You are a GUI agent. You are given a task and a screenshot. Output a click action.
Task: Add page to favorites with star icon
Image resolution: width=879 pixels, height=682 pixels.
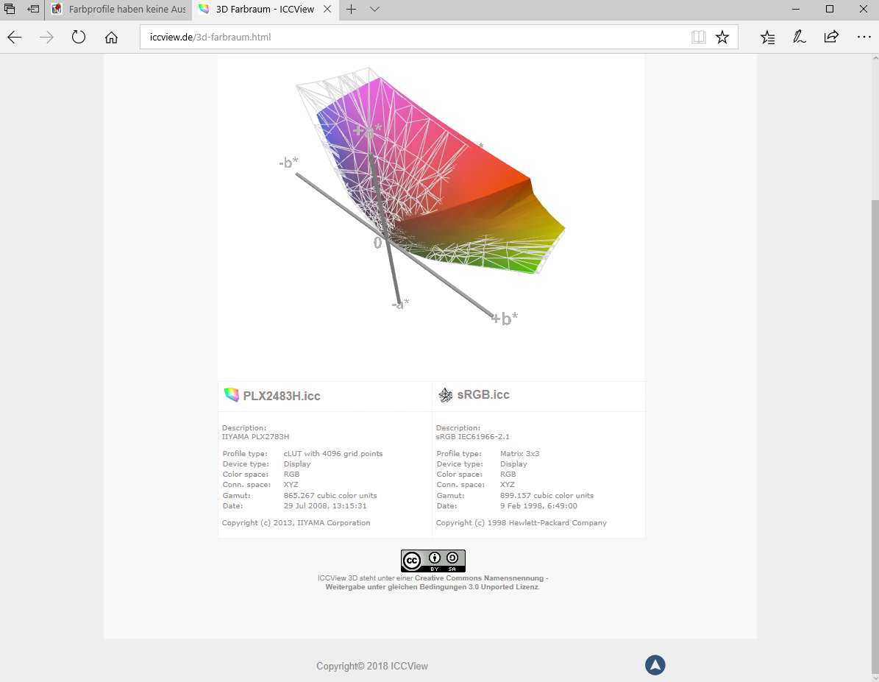pyautogui.click(x=722, y=37)
